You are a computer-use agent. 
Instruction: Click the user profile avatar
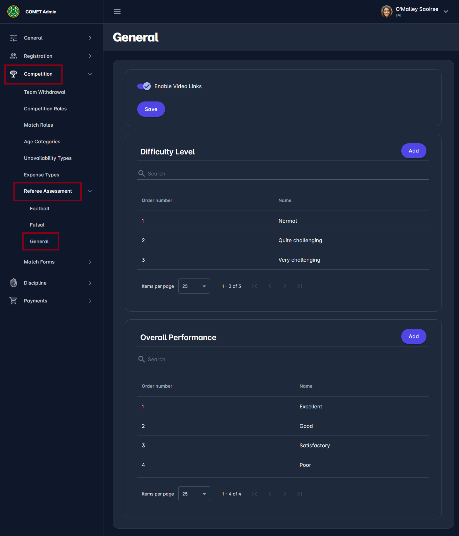(x=387, y=11)
